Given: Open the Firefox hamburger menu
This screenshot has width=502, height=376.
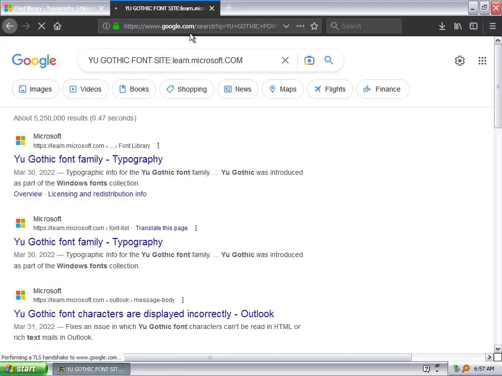Looking at the screenshot, I should 492,26.
